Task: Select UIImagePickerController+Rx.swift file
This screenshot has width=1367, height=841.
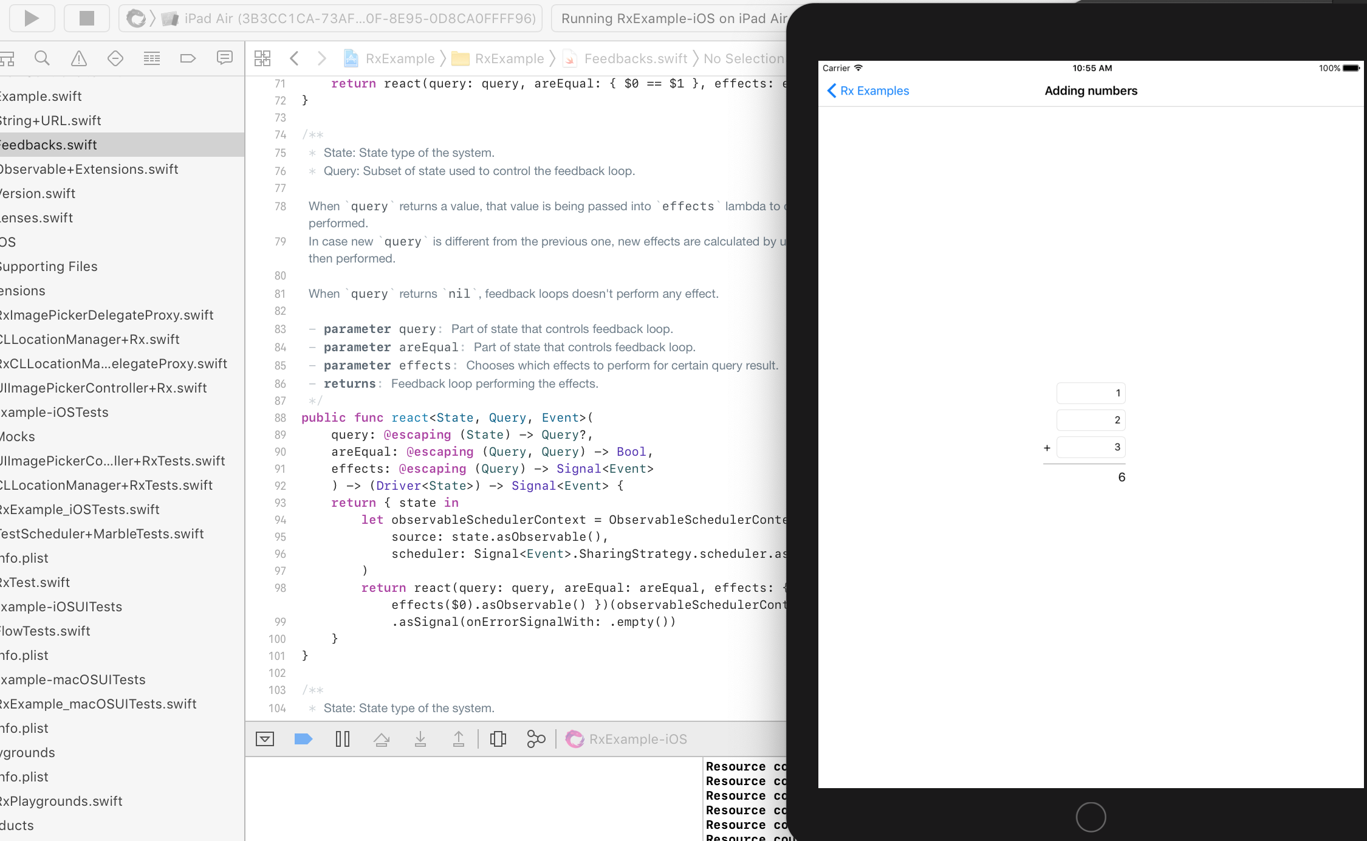Action: (x=103, y=388)
